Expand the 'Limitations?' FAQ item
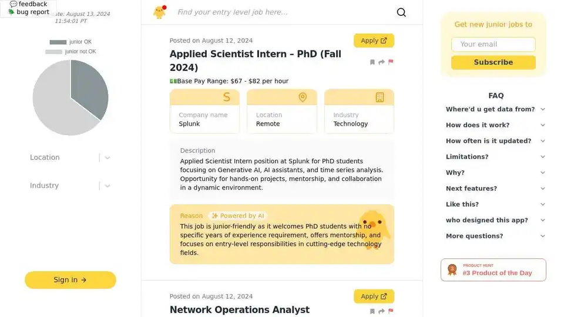This screenshot has height=317, width=564. click(x=495, y=157)
